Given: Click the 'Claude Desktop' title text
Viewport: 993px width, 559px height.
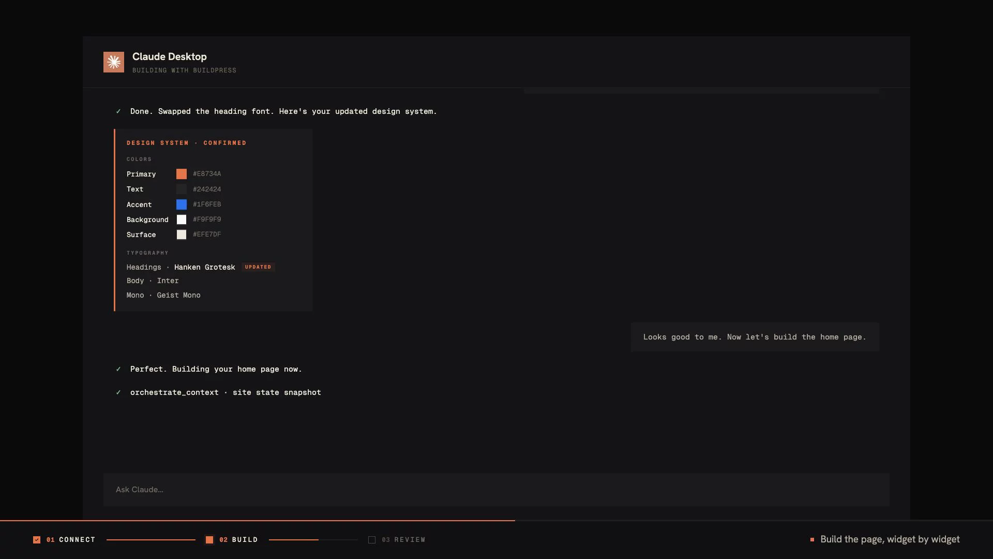Looking at the screenshot, I should (x=170, y=57).
